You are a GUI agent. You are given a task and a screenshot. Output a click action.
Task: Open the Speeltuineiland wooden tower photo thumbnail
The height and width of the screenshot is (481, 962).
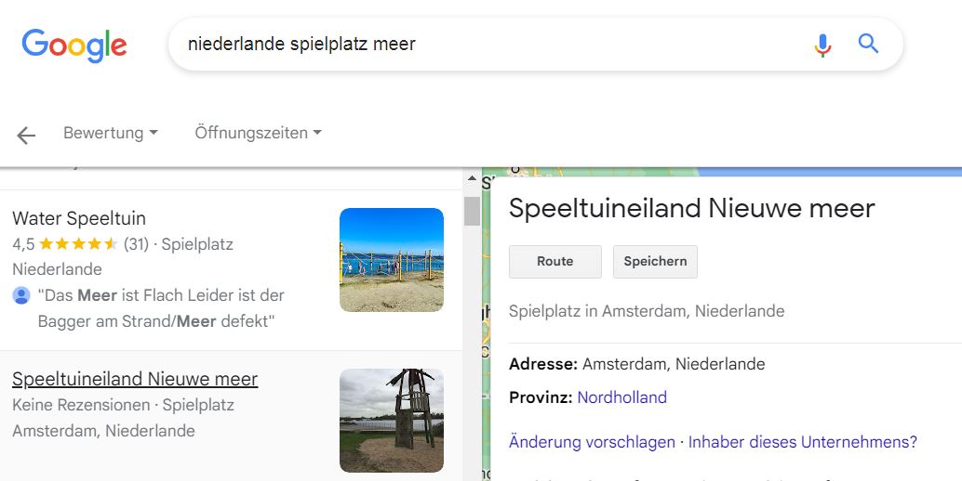pos(391,420)
